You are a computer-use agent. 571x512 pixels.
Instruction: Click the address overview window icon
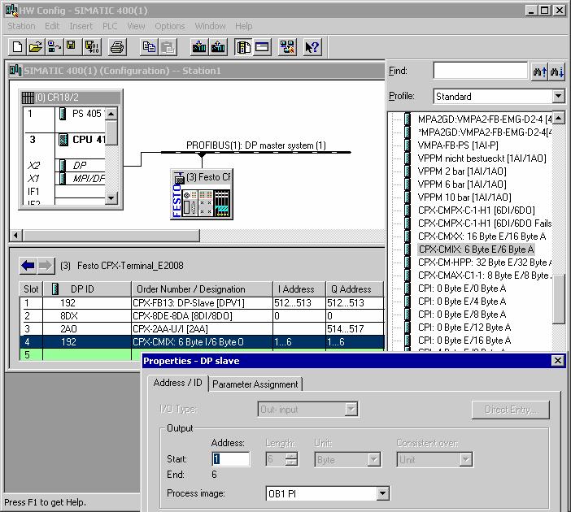(x=262, y=47)
